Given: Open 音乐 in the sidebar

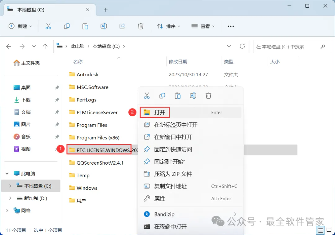Looking at the screenshot, I should click(x=22, y=137).
